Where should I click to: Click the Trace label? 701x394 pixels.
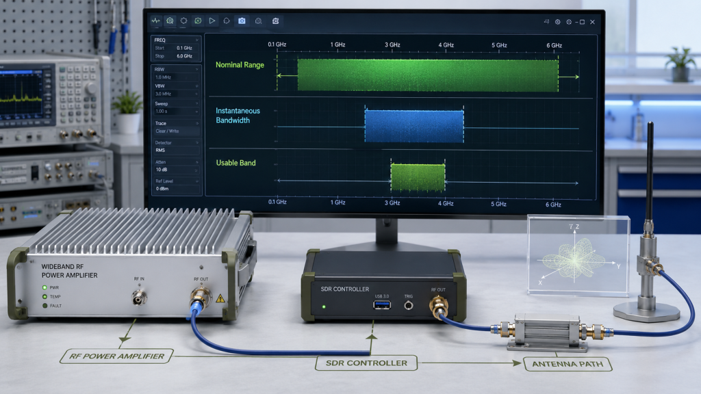click(x=160, y=123)
